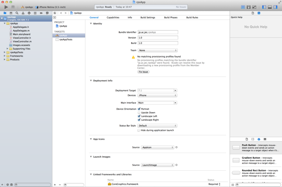Open related items menu icon

55,13
